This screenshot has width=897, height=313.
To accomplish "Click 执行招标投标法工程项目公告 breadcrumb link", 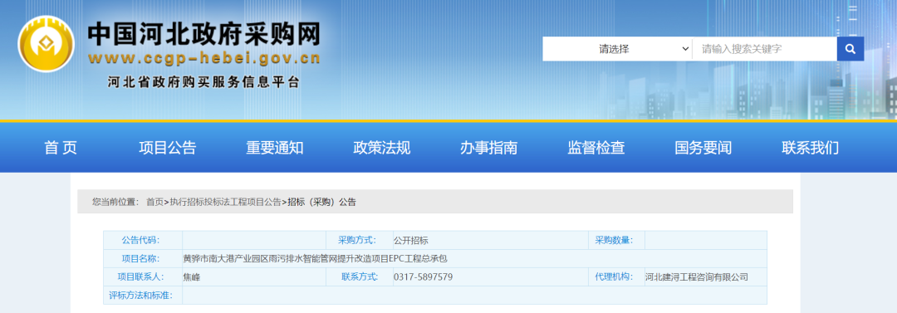I will pos(225,202).
